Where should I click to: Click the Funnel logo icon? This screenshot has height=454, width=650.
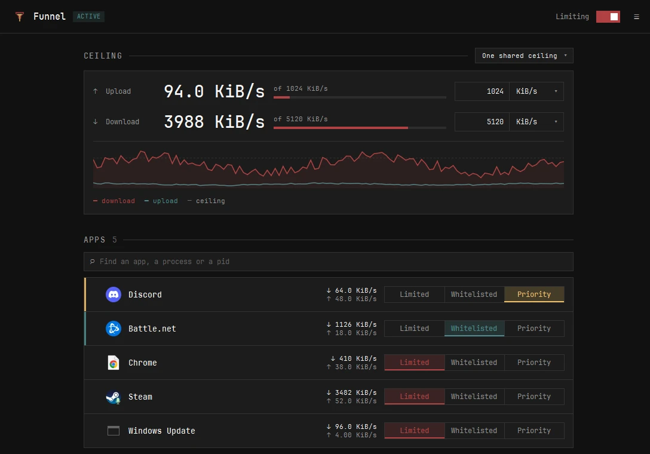click(20, 17)
